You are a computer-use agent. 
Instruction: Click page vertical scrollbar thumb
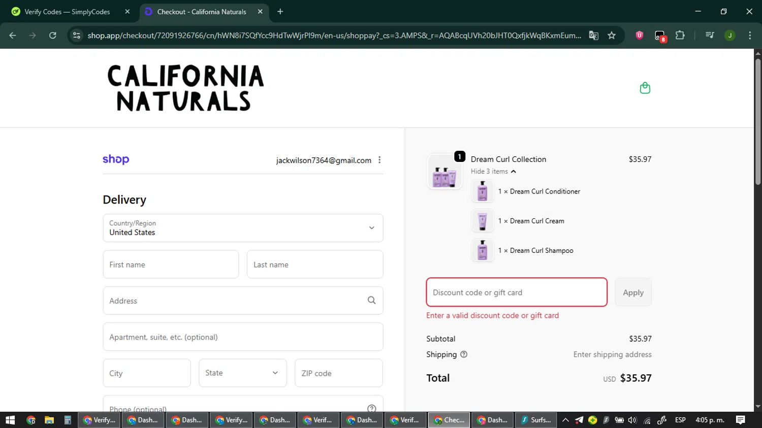coord(757,121)
